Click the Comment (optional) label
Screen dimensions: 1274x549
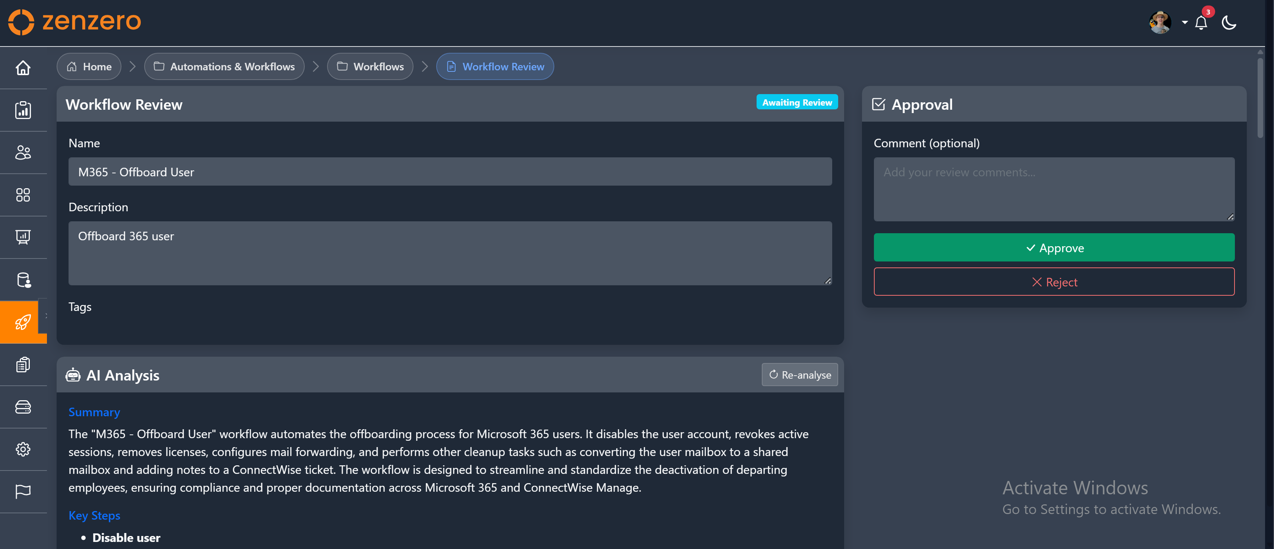coord(926,143)
